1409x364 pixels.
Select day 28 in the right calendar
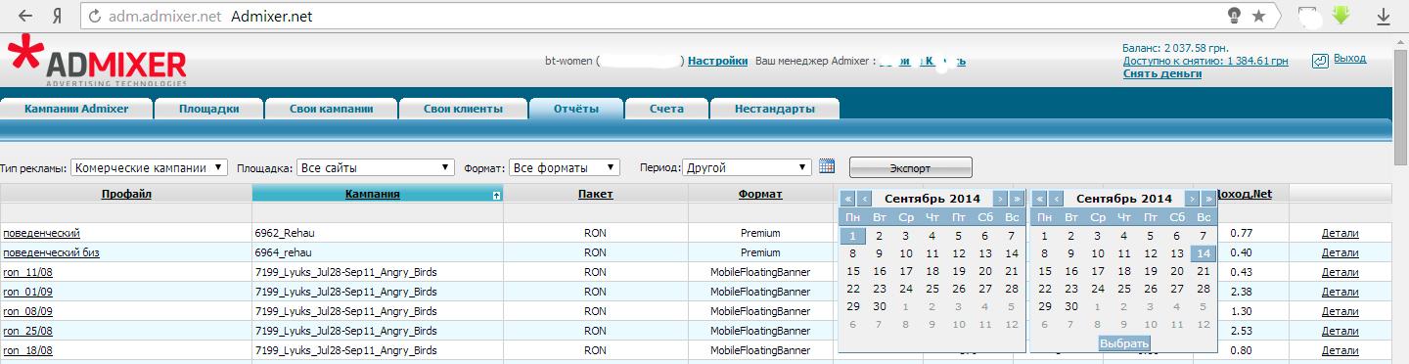[1204, 289]
